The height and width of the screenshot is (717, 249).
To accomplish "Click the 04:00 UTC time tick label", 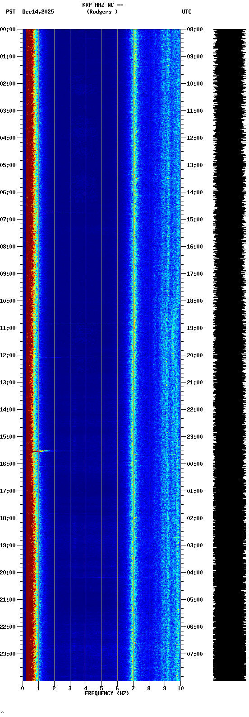I will 195,573.
